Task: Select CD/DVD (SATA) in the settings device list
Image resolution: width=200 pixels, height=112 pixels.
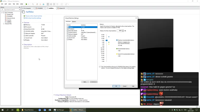Action: pos(73,32)
